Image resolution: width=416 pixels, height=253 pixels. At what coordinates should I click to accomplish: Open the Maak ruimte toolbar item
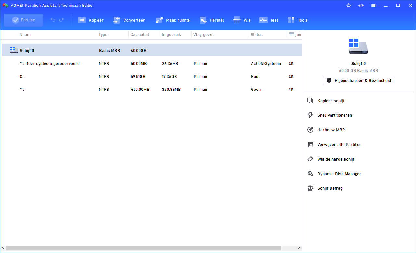pyautogui.click(x=173, y=20)
